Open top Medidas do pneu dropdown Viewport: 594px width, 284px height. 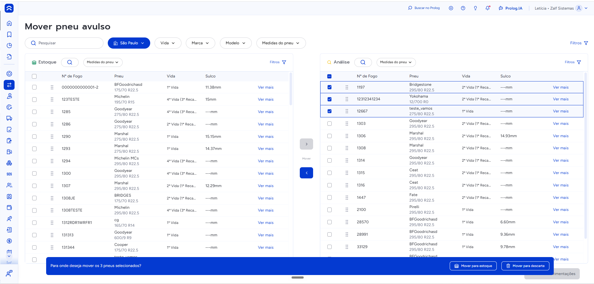pyautogui.click(x=281, y=43)
